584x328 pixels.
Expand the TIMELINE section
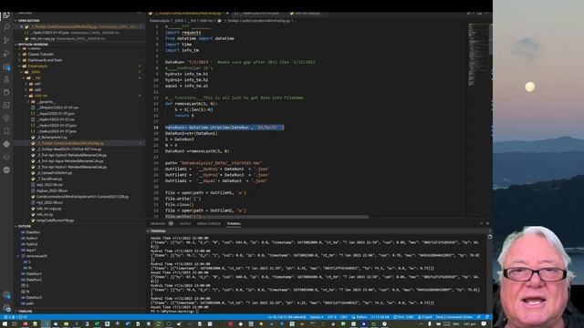click(25, 311)
